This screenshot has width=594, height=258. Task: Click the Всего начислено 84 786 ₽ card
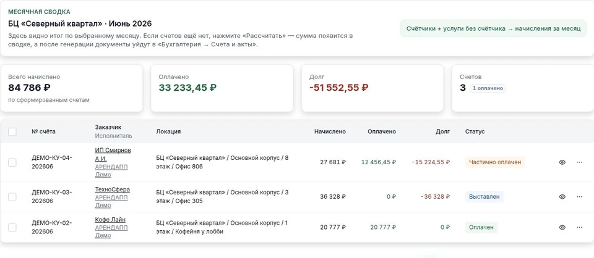tap(71, 88)
